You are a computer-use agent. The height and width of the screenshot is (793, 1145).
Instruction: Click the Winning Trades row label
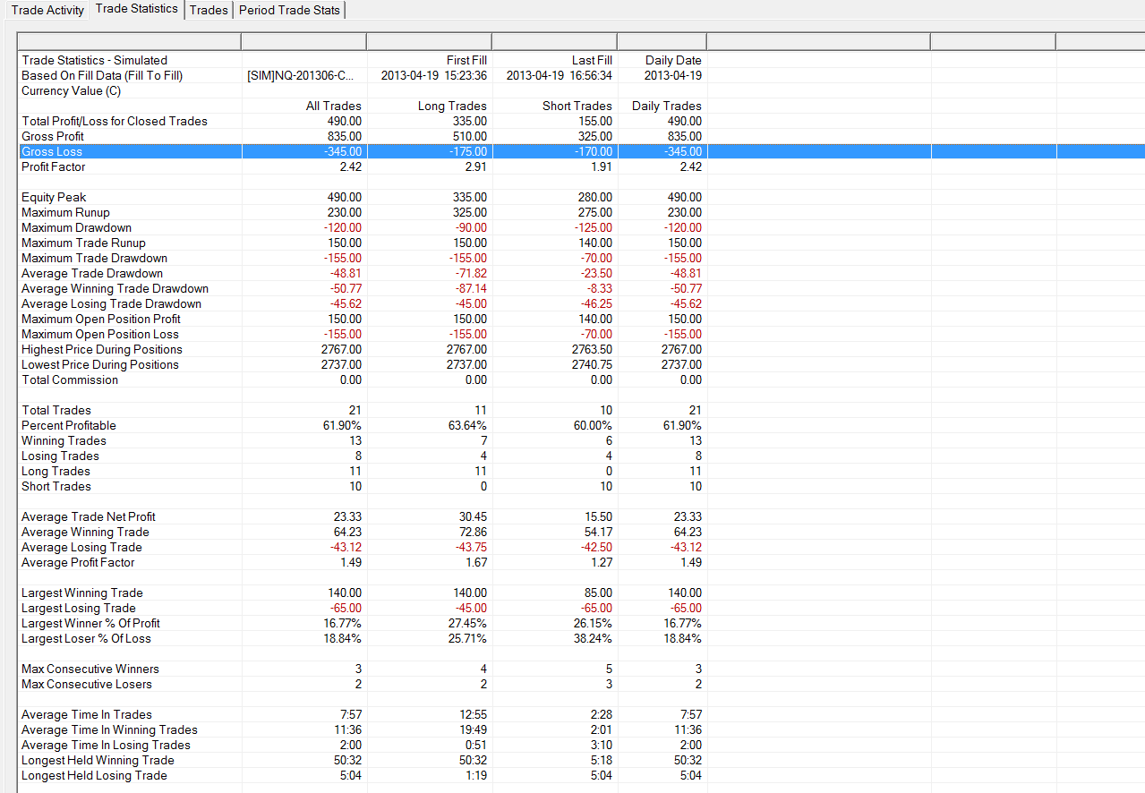click(x=64, y=441)
